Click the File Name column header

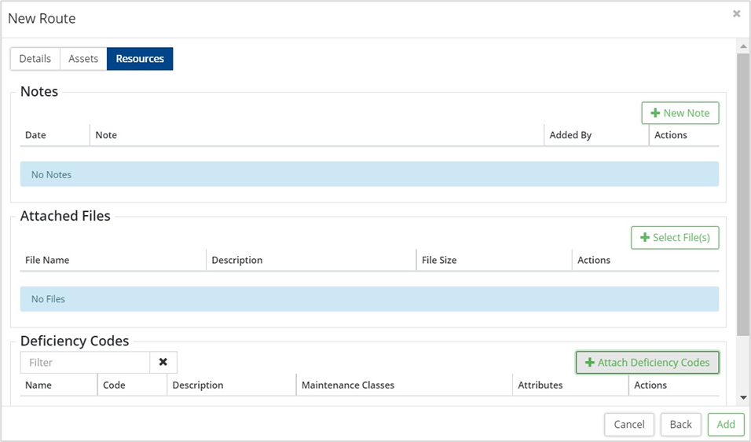[x=47, y=260]
